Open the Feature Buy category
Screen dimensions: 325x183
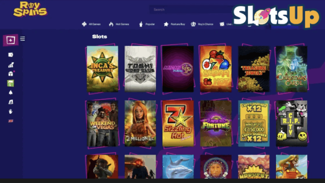(x=174, y=24)
